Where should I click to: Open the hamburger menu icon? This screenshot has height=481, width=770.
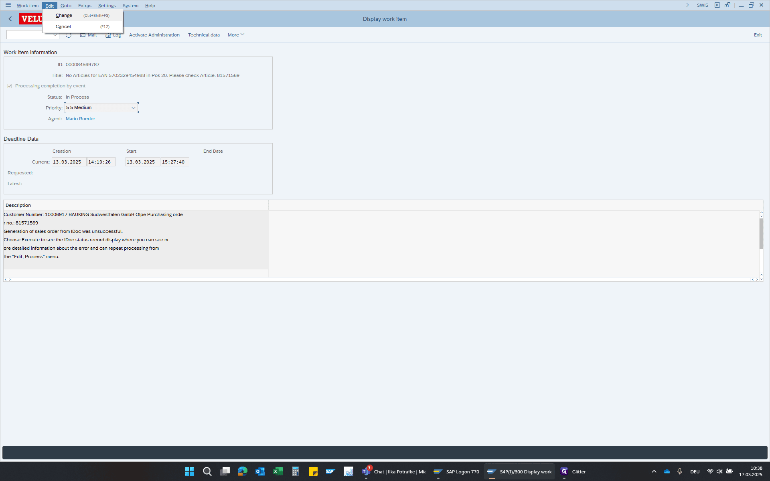pyautogui.click(x=8, y=5)
